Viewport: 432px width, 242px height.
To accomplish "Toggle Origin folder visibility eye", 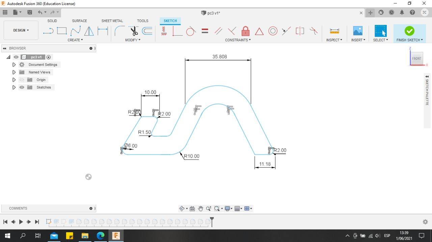I will (22, 80).
